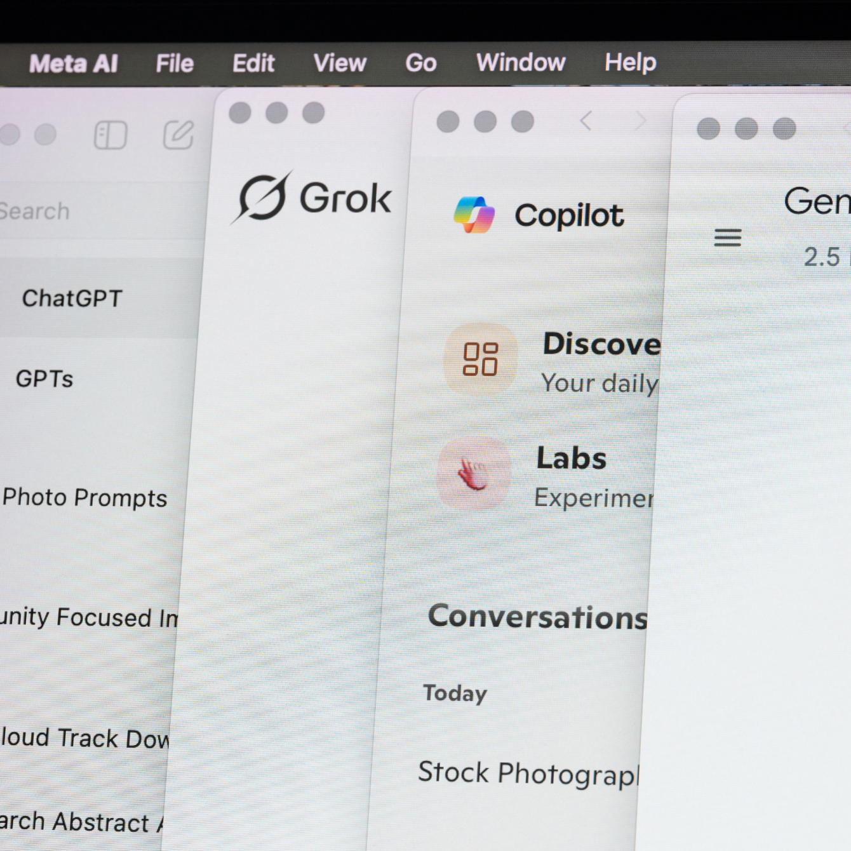Click the Today label in Copilot
This screenshot has width=851, height=851.
pos(455,693)
